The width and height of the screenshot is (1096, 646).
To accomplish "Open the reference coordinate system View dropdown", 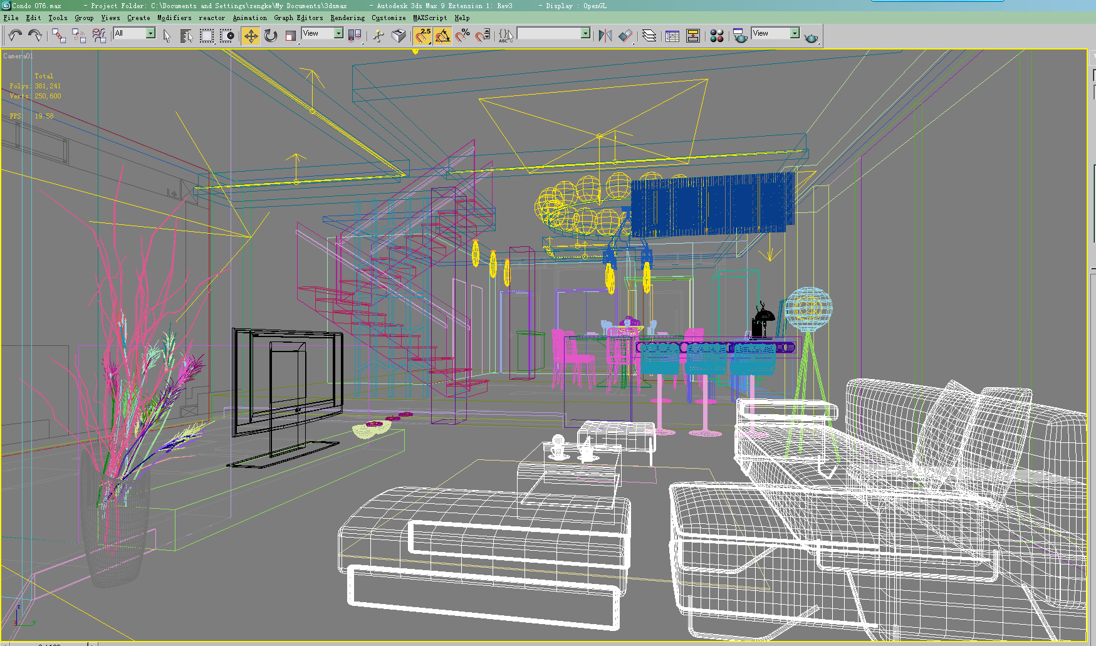I will [x=322, y=33].
